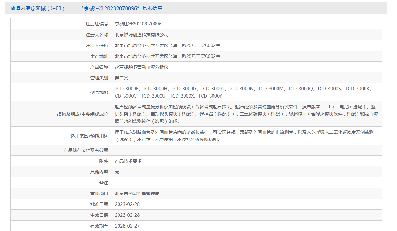Click the 适用范围/预期用途 label
The width and height of the screenshot is (397, 231).
[89, 136]
